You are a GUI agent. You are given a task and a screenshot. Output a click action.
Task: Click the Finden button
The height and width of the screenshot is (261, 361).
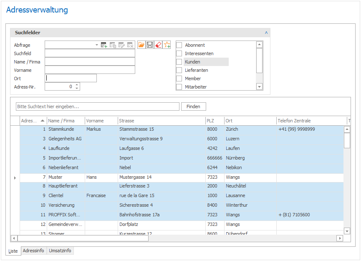(x=193, y=106)
